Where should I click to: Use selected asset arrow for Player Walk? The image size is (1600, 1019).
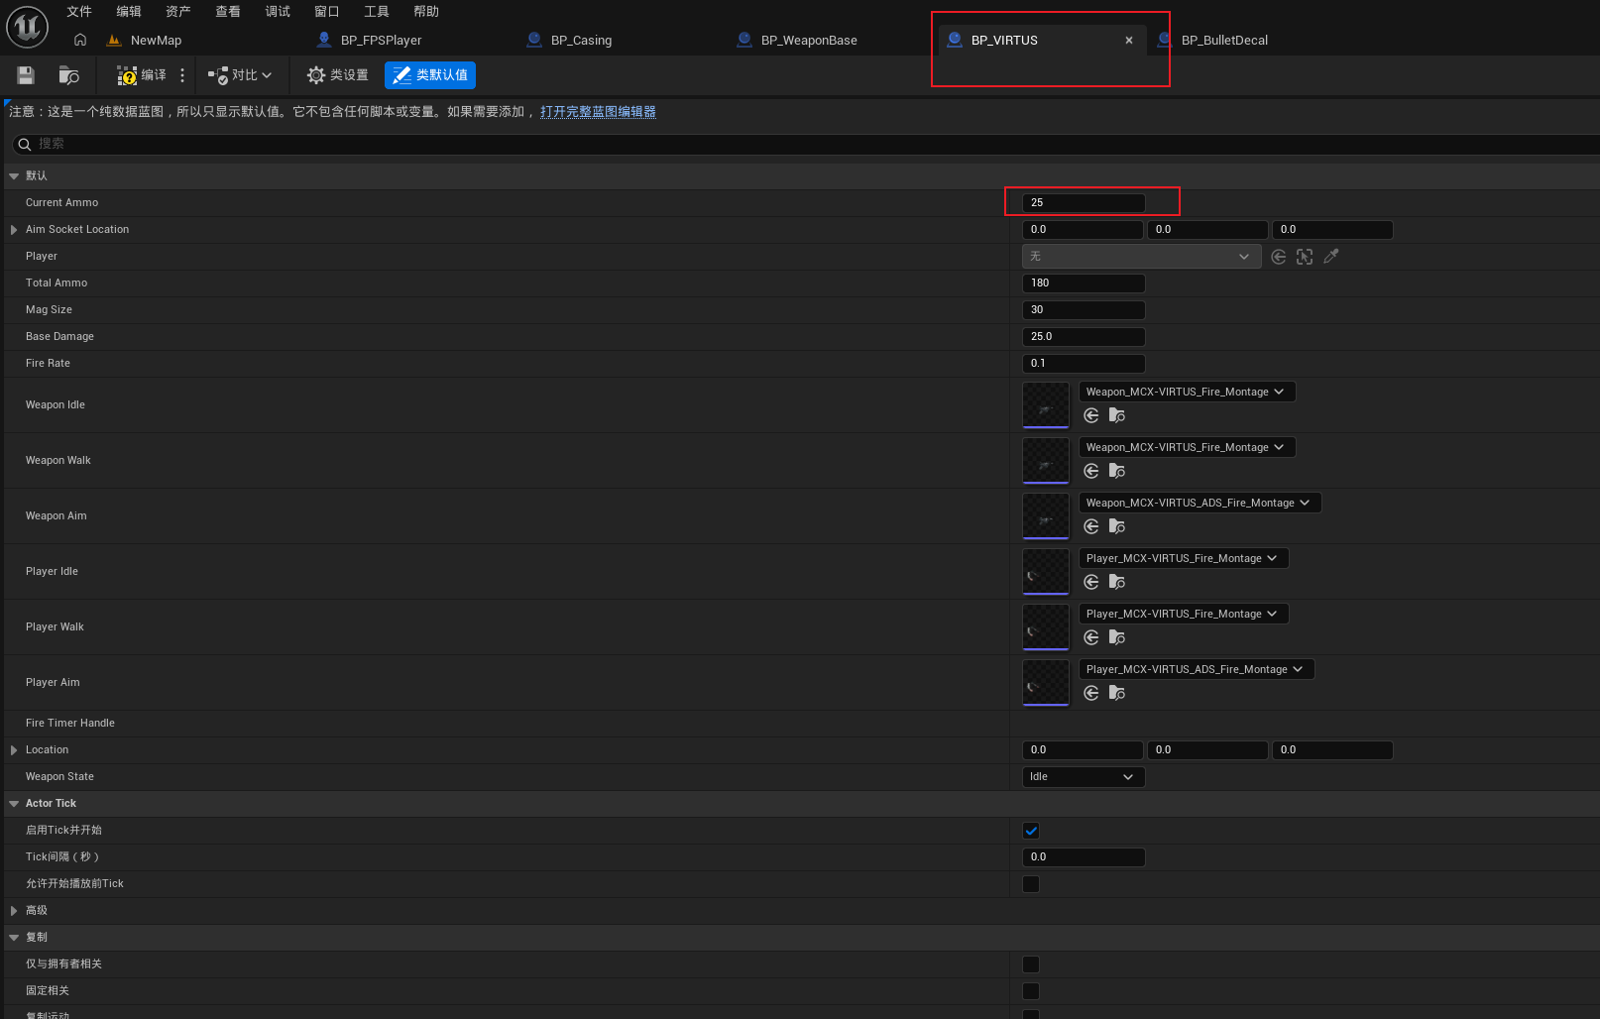point(1091,637)
